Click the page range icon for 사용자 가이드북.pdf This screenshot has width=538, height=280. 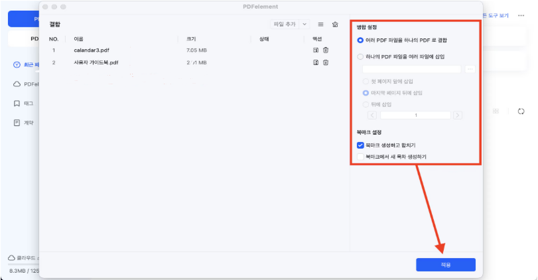tap(316, 62)
